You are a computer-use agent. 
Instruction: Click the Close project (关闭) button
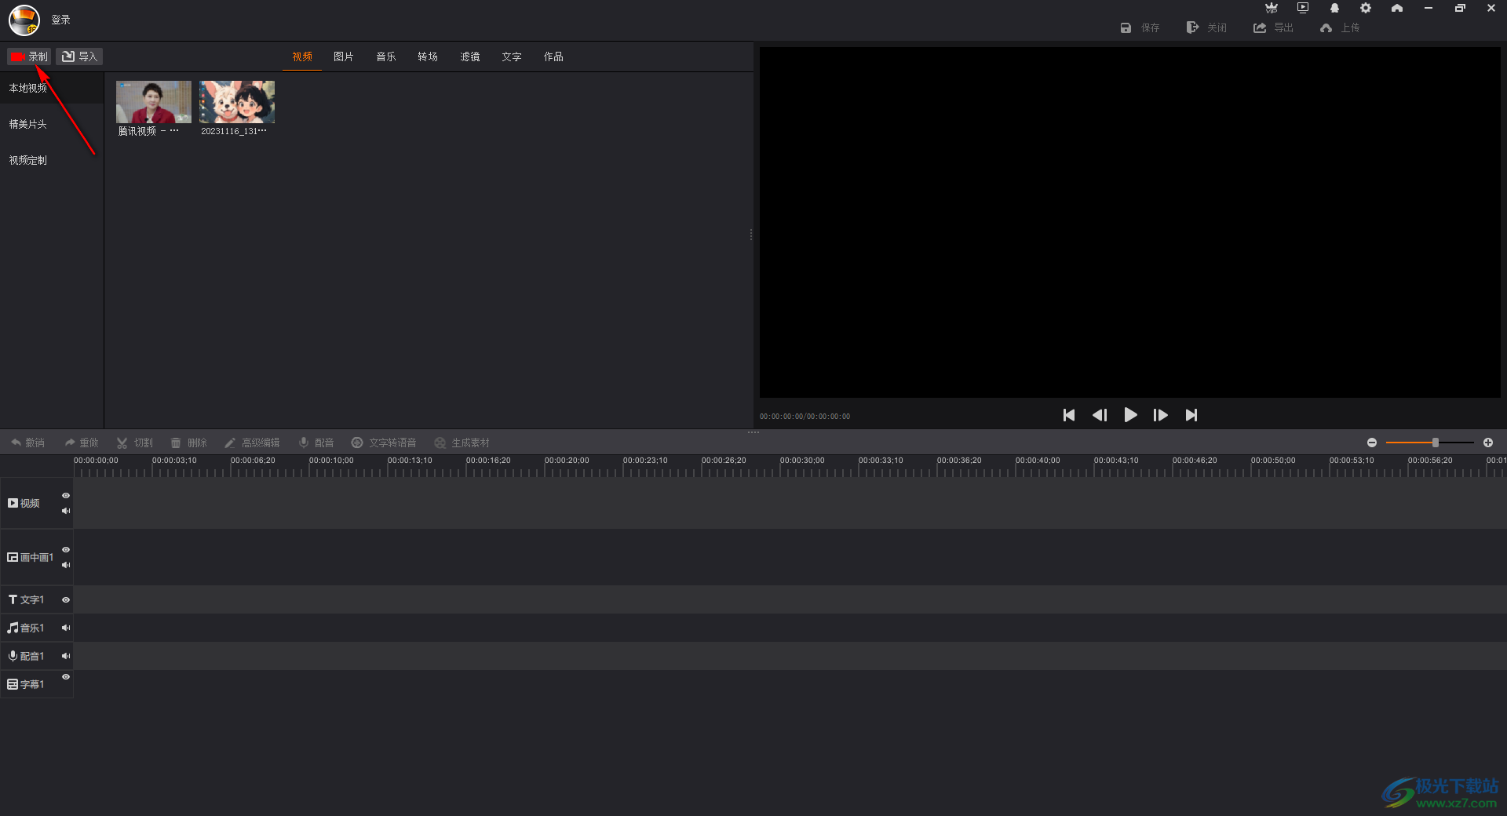1206,27
